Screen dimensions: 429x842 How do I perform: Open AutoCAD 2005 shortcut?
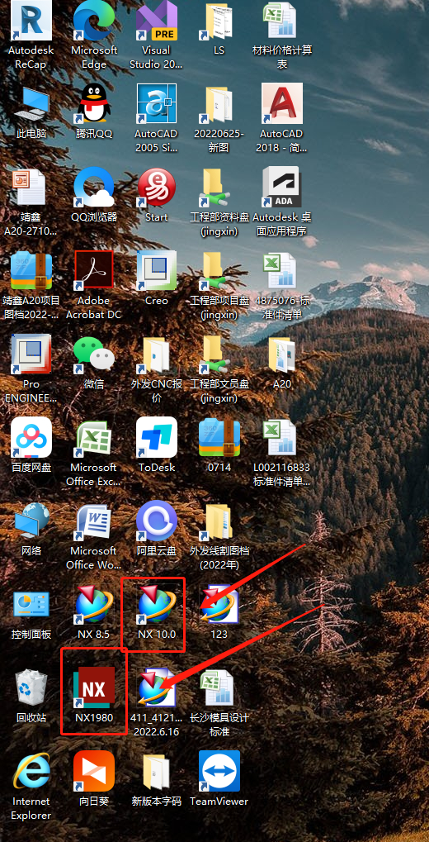click(156, 104)
